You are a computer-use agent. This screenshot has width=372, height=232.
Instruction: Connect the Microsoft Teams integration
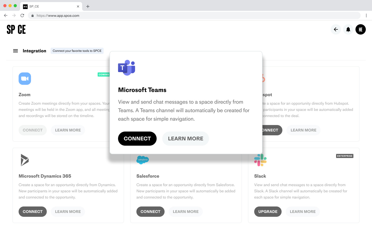137,138
